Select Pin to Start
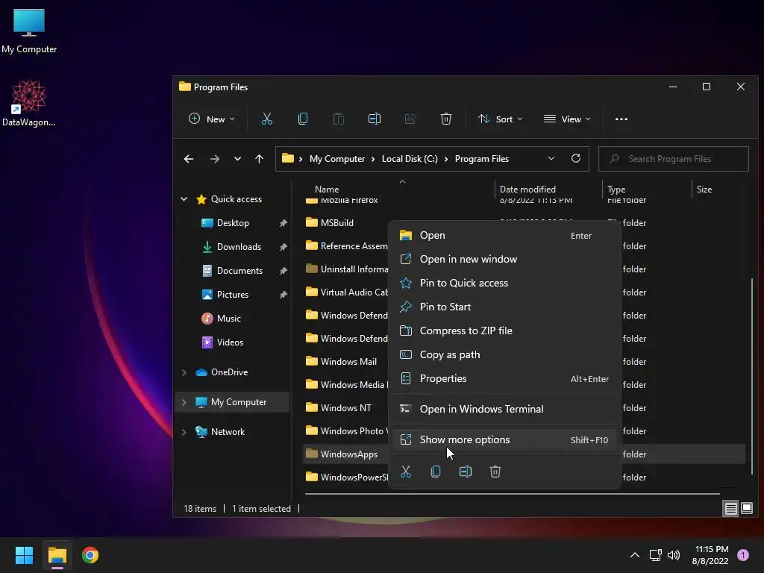The width and height of the screenshot is (764, 573). click(x=504, y=307)
